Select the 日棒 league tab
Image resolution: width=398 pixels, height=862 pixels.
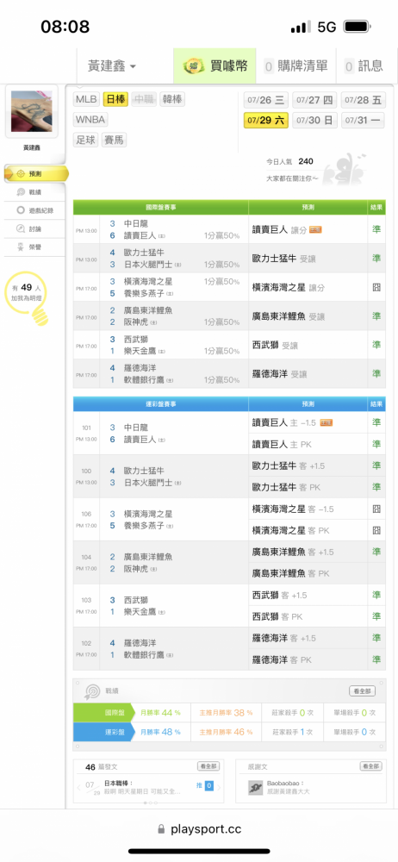(x=116, y=99)
